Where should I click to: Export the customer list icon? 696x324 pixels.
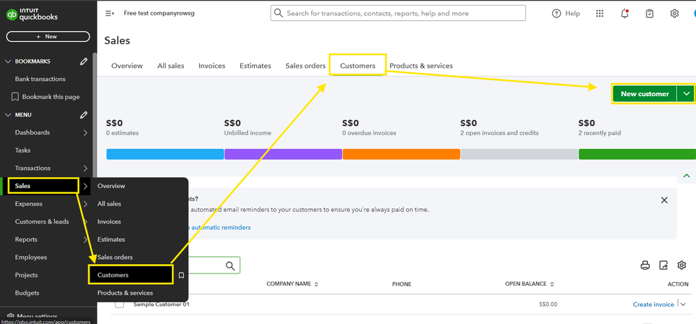coord(663,265)
